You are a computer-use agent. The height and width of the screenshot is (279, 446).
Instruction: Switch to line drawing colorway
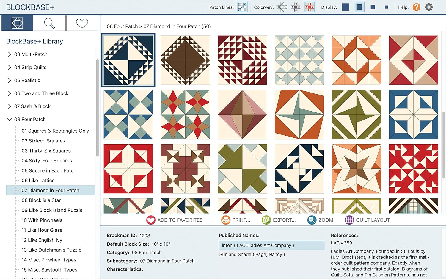(x=282, y=7)
